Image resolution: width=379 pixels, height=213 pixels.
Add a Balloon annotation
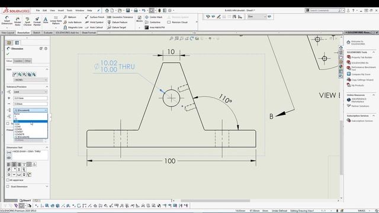click(70, 17)
